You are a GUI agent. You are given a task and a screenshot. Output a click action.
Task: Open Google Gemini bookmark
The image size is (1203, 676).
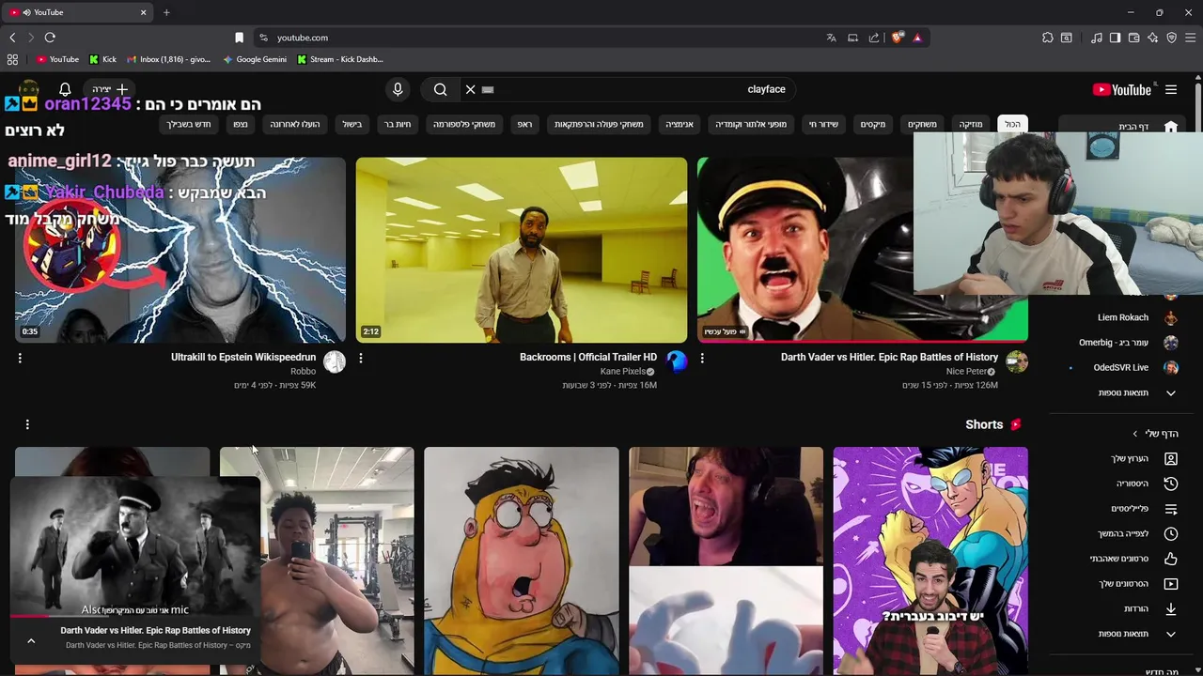pyautogui.click(x=255, y=59)
